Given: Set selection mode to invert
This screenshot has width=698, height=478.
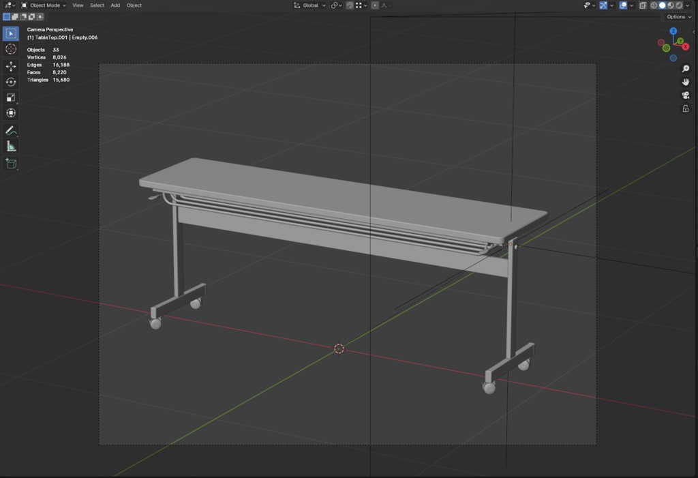Looking at the screenshot, I should [31, 16].
